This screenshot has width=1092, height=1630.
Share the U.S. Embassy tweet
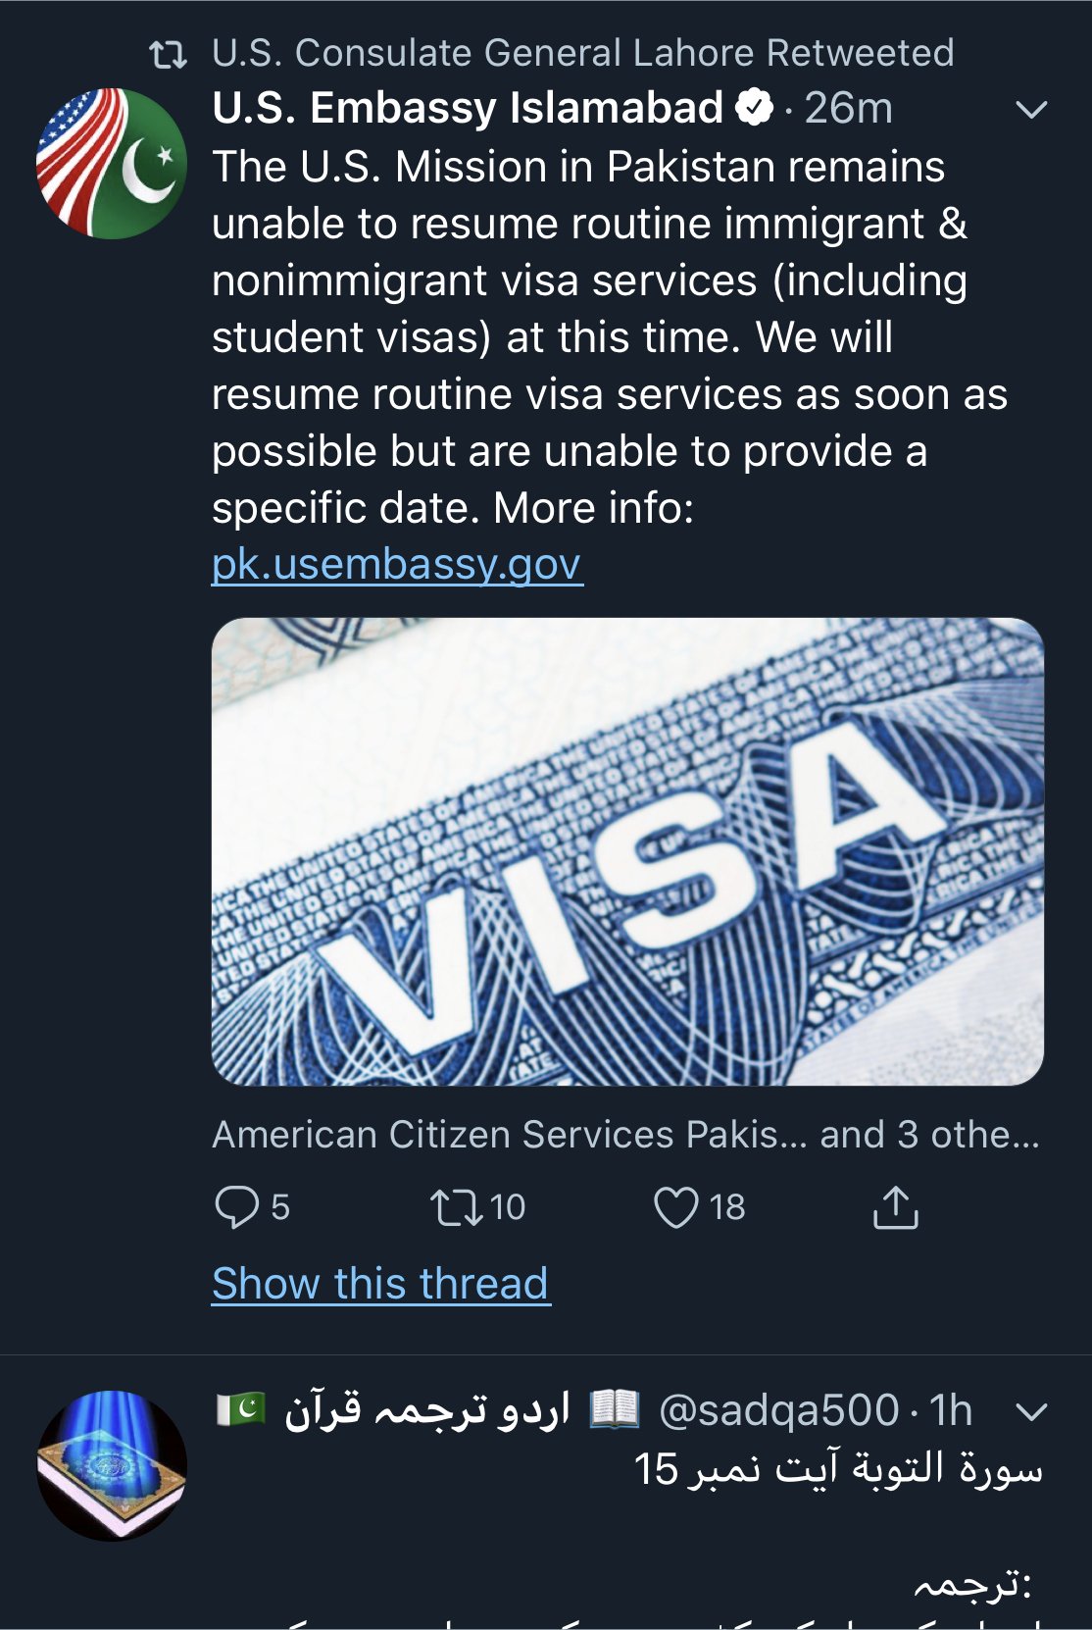click(x=895, y=1207)
